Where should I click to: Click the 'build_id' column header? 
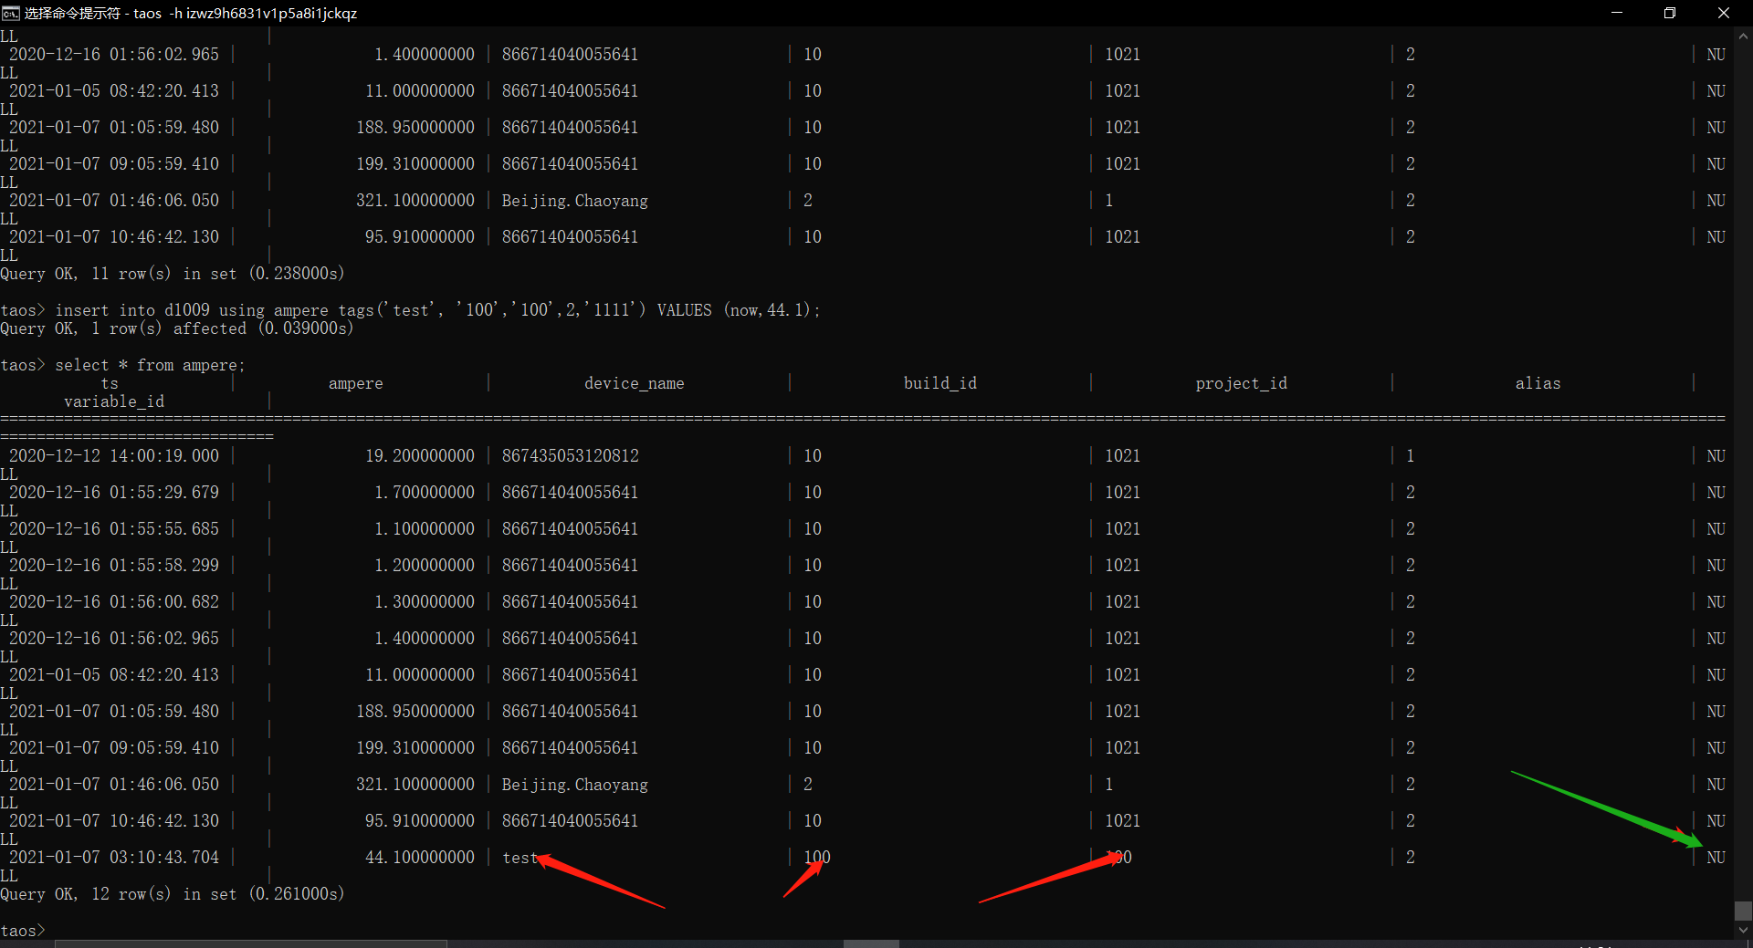pyautogui.click(x=940, y=383)
